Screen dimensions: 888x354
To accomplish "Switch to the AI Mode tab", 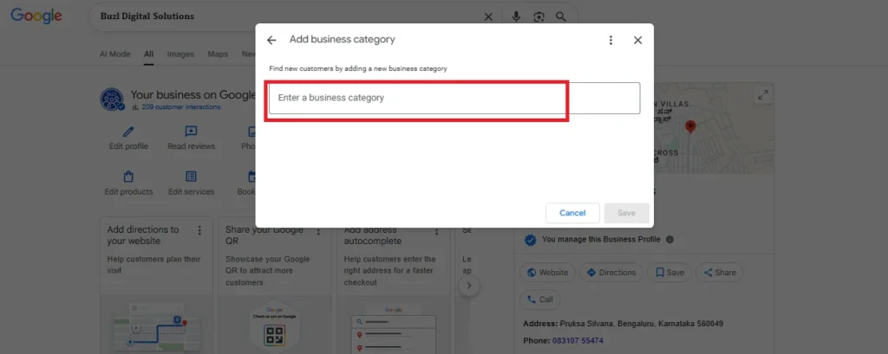I will (115, 55).
